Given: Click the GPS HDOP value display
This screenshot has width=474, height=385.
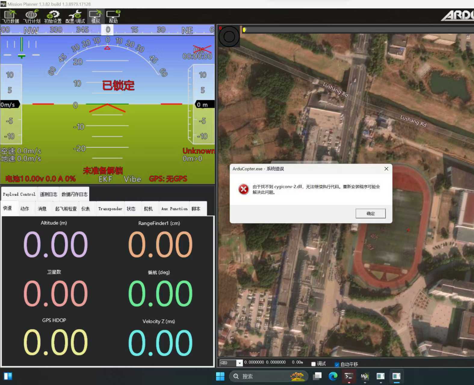Looking at the screenshot, I should (55, 343).
